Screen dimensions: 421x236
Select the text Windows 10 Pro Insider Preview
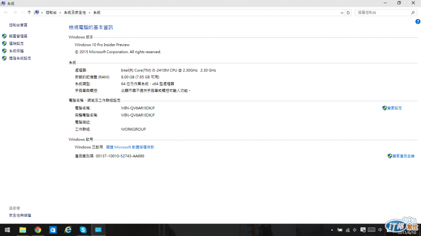pos(102,45)
